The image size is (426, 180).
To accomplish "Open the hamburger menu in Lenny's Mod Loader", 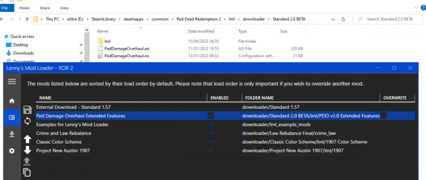I will [x=12, y=82].
